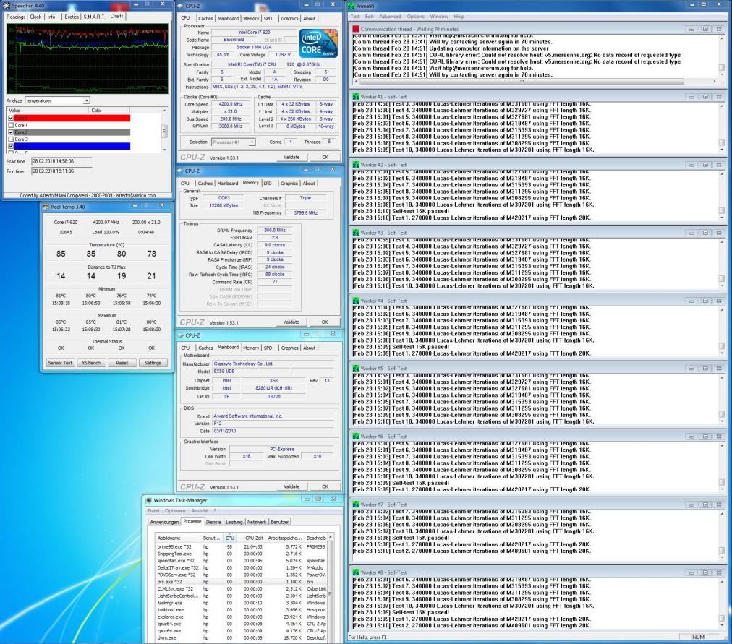Open the Ansicht menu in Task-Manager
This screenshot has height=644, width=732.
pos(200,511)
